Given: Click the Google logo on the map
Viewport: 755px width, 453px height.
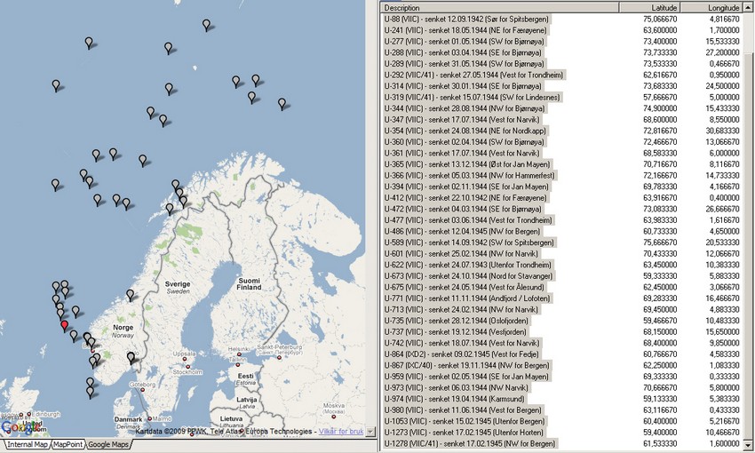Looking at the screenshot, I should (x=20, y=427).
